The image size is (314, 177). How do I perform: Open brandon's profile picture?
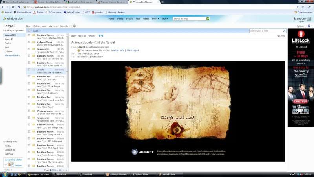click(309, 19)
